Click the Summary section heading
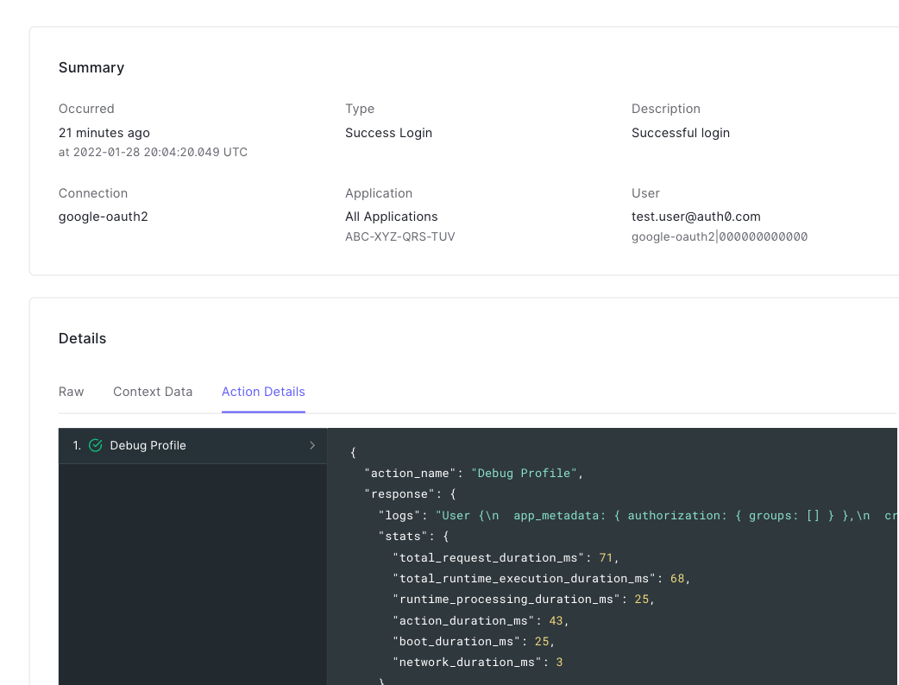This screenshot has width=899, height=685. pyautogui.click(x=91, y=67)
